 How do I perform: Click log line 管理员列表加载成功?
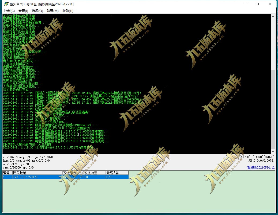pyautogui.click(x=19, y=42)
